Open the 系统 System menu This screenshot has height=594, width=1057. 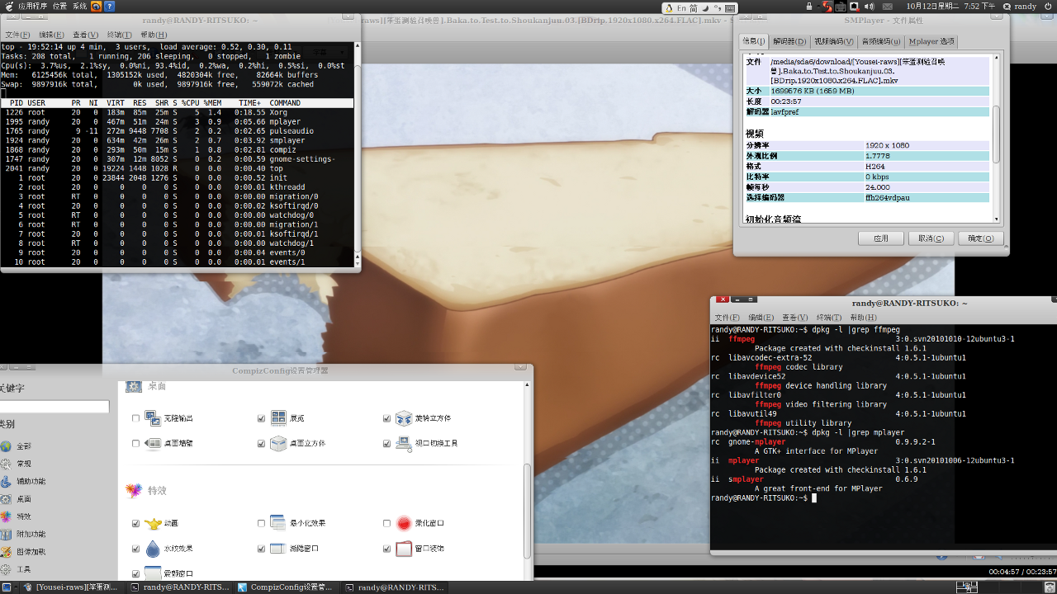[x=79, y=6]
